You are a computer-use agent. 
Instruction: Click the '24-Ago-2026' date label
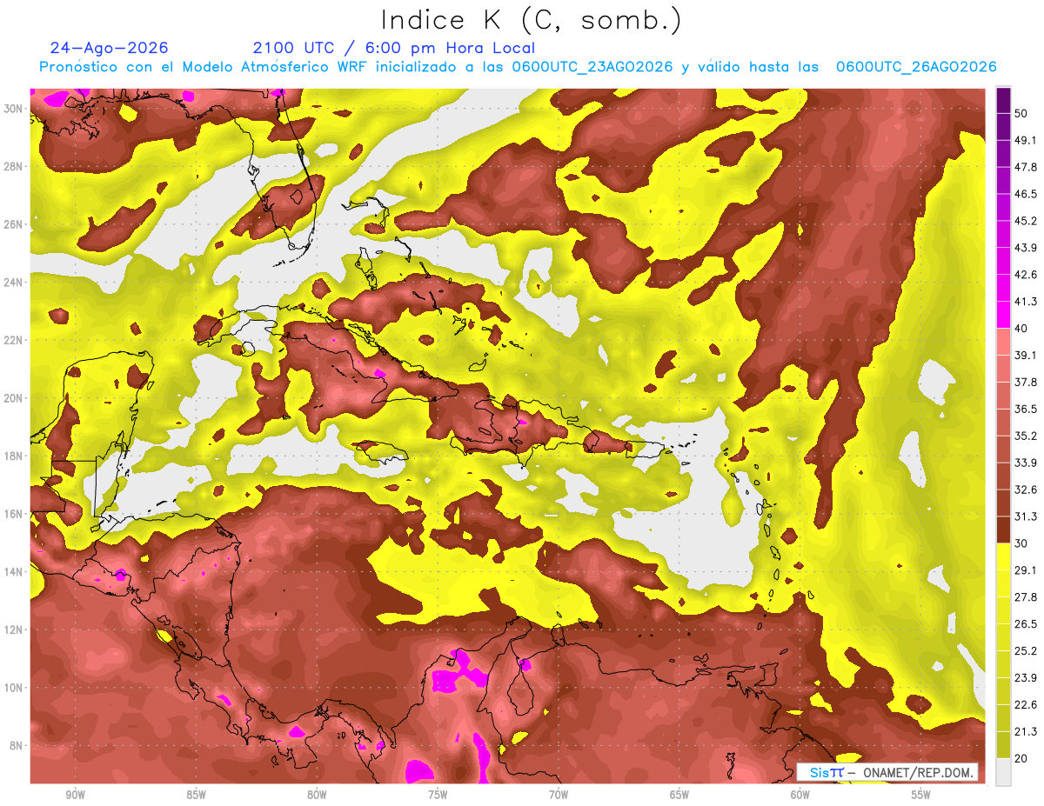point(110,48)
